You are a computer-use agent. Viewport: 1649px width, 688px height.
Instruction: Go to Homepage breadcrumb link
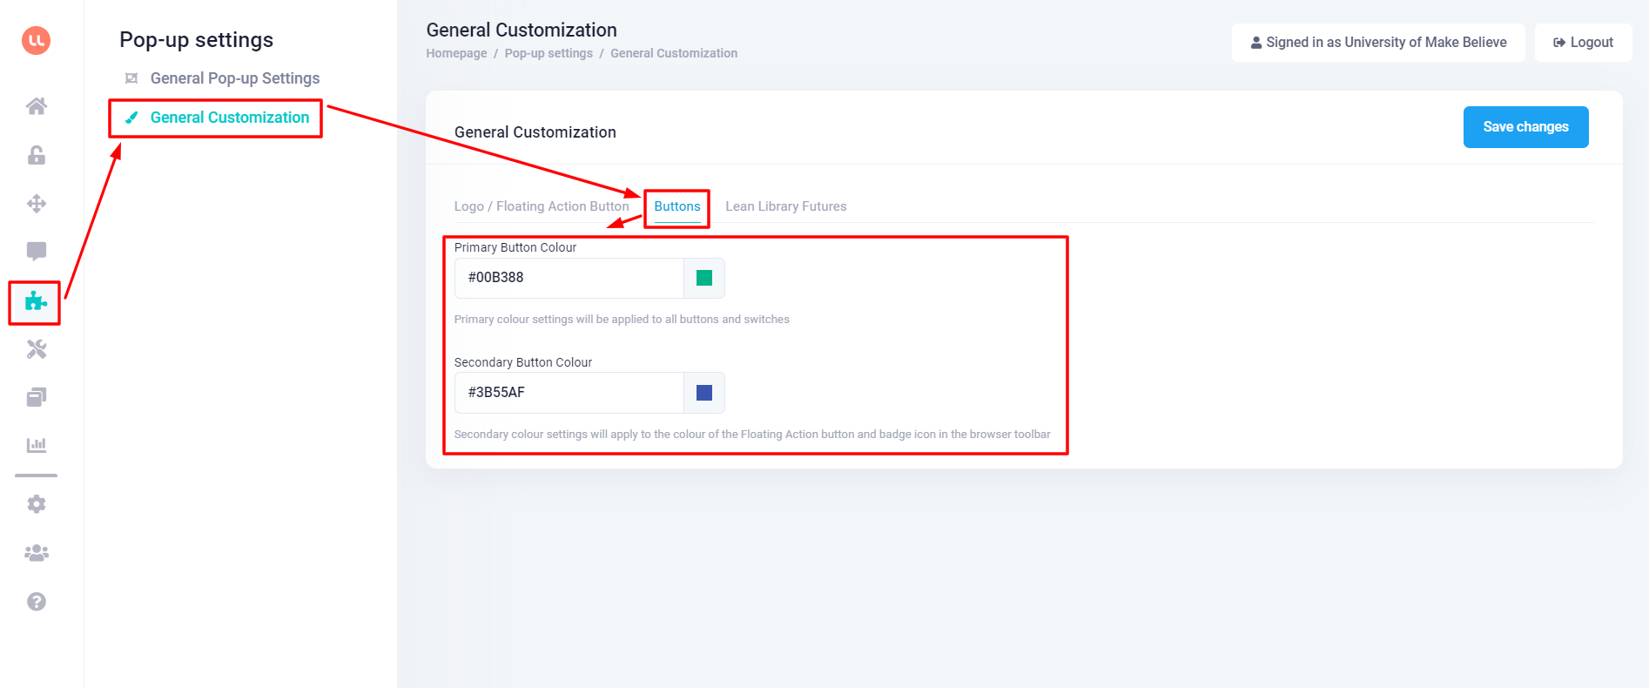[x=456, y=54]
